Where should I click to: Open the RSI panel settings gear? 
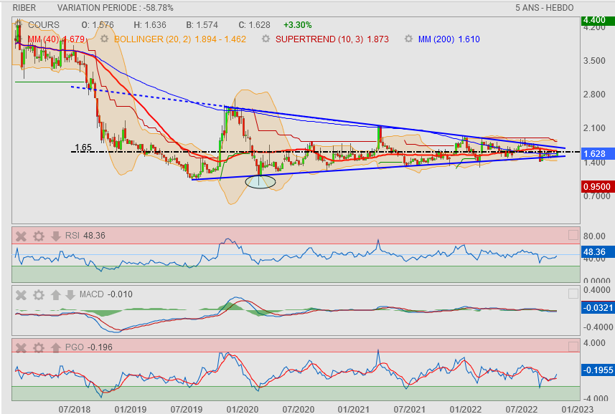[39, 236]
